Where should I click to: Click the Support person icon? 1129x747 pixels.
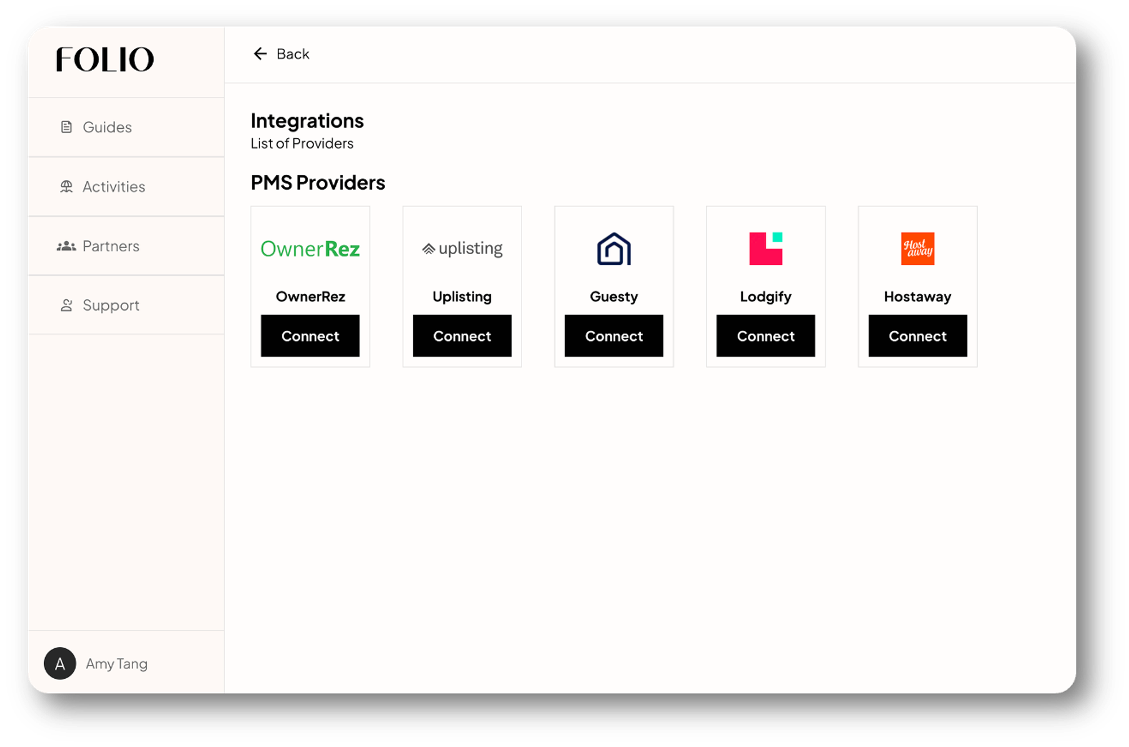[66, 305]
